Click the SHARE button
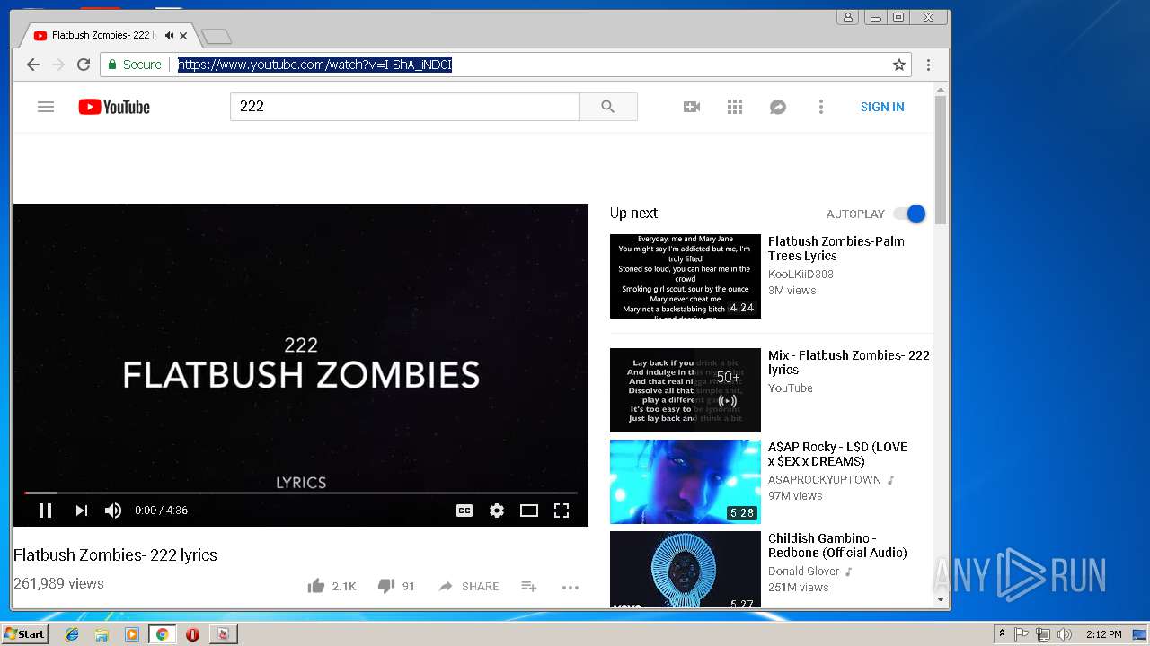Viewport: 1150px width, 646px height. (x=468, y=586)
